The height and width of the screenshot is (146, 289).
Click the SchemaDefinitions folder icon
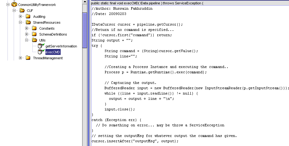point(34,34)
